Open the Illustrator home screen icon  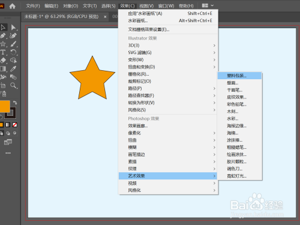pyautogui.click(x=12, y=6)
